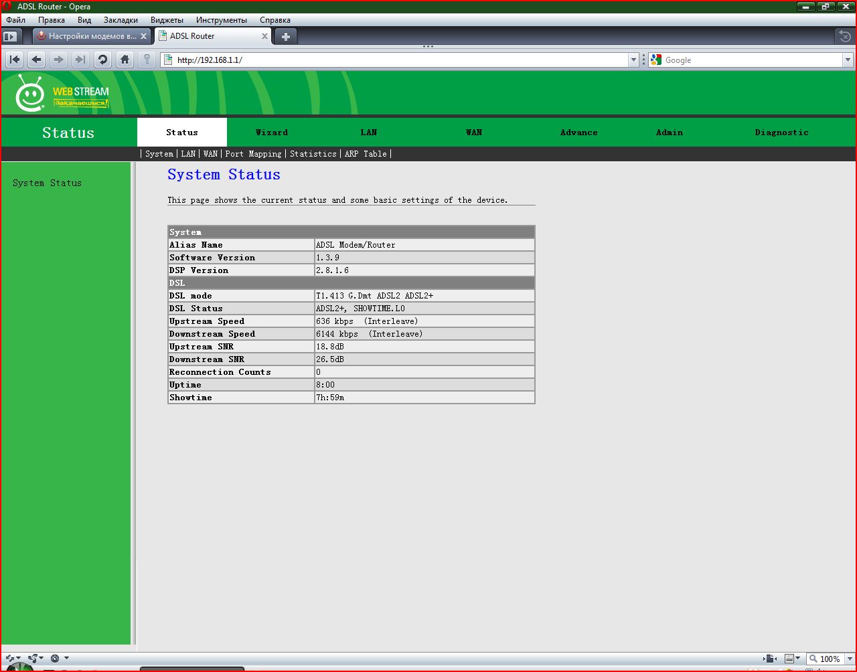The width and height of the screenshot is (857, 672).
Task: Click the WebStream smiley logo
Action: click(30, 94)
